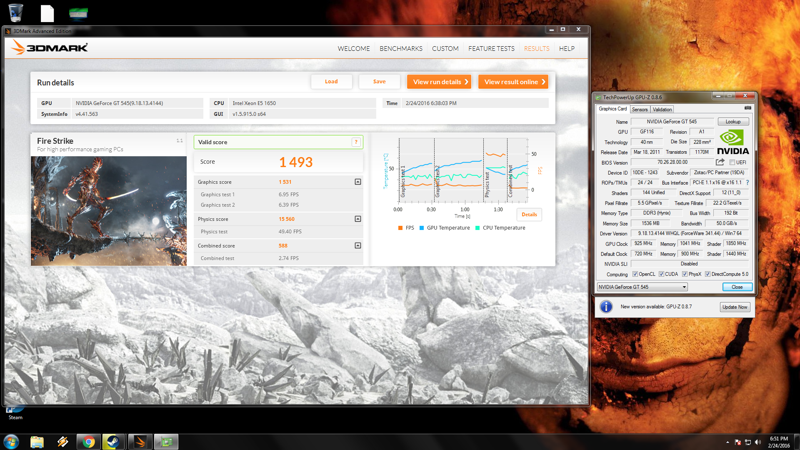Click the View result online button
800x450 pixels.
click(513, 82)
